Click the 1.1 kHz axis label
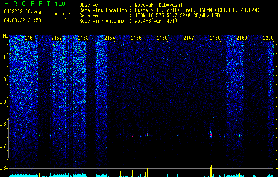Screen dimensions: 278x177 (x=4, y=58)
